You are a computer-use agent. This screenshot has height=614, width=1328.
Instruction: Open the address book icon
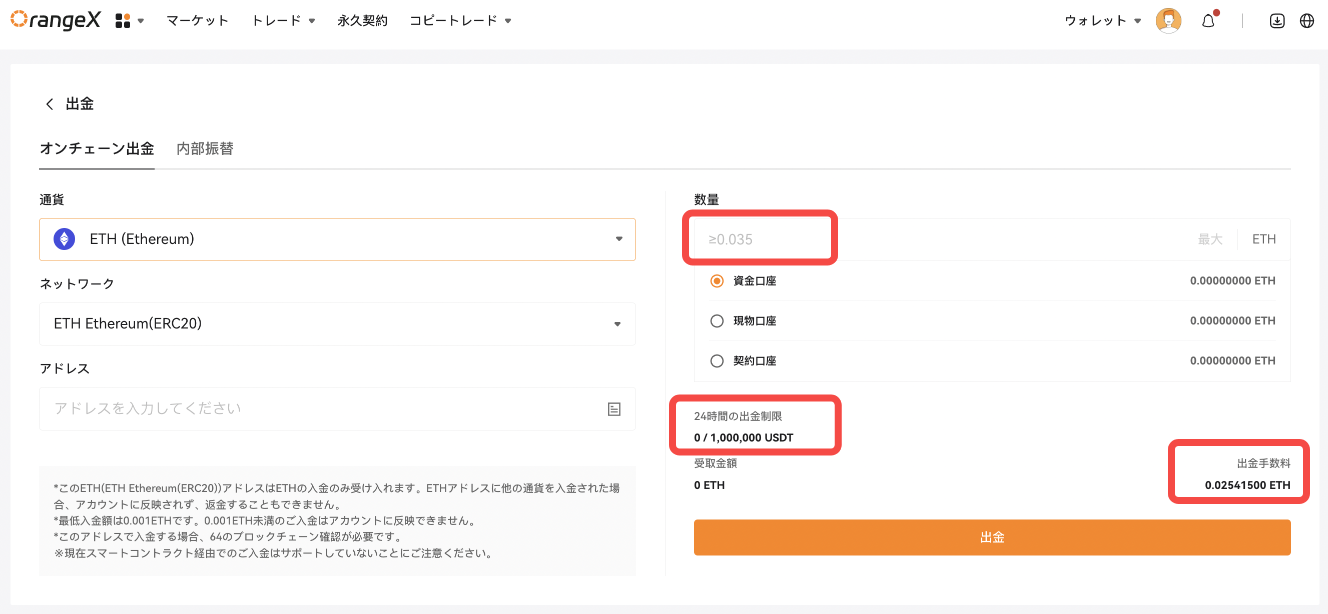point(613,409)
